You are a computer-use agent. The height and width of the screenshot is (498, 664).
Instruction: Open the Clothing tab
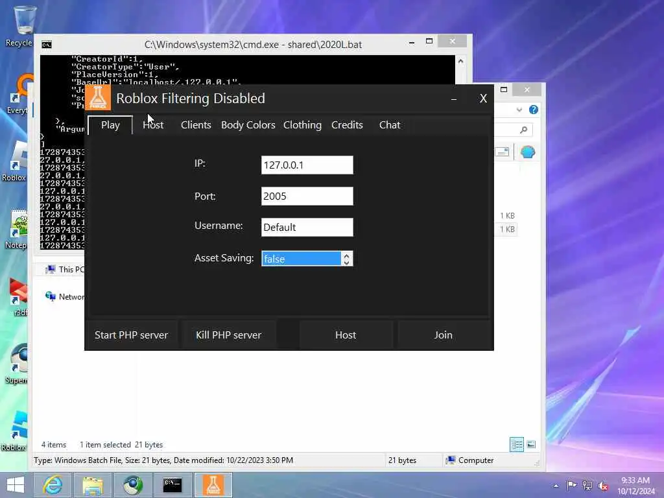(302, 125)
